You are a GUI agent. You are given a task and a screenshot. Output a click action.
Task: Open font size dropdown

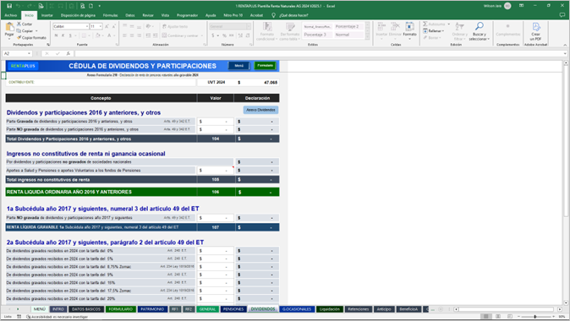pyautogui.click(x=101, y=26)
